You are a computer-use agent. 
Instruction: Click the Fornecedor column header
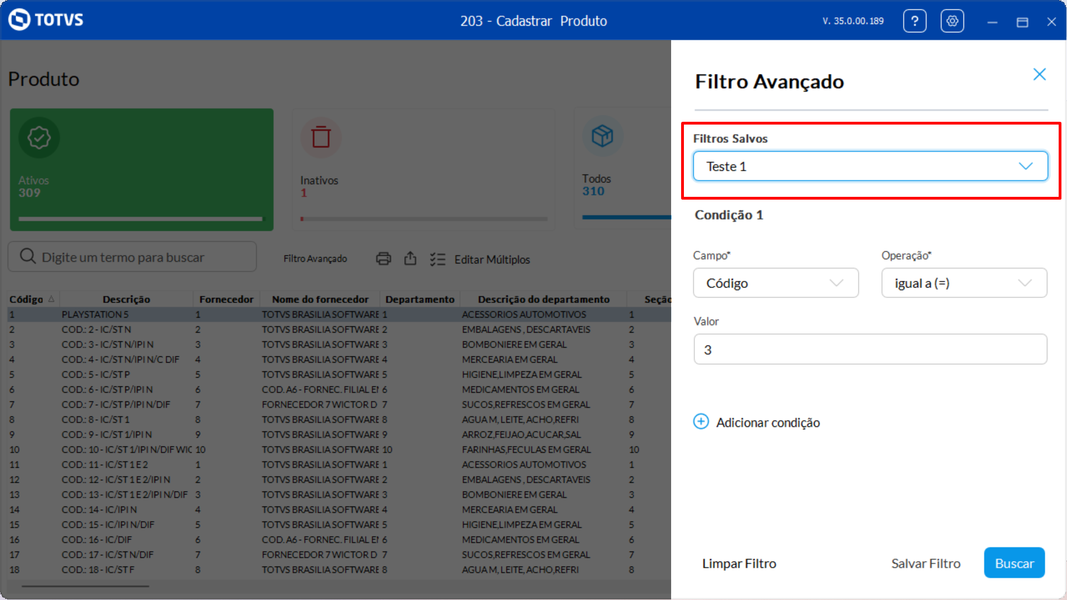point(226,299)
